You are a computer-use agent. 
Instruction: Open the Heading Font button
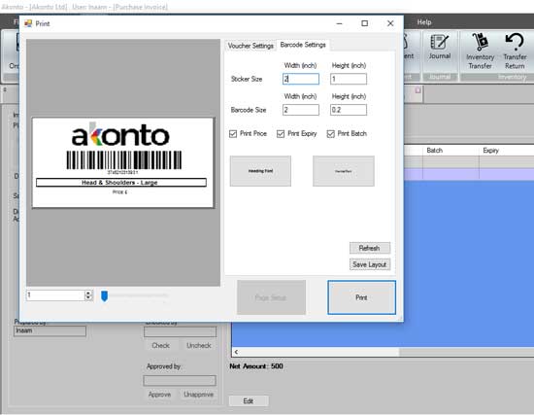tap(260, 171)
